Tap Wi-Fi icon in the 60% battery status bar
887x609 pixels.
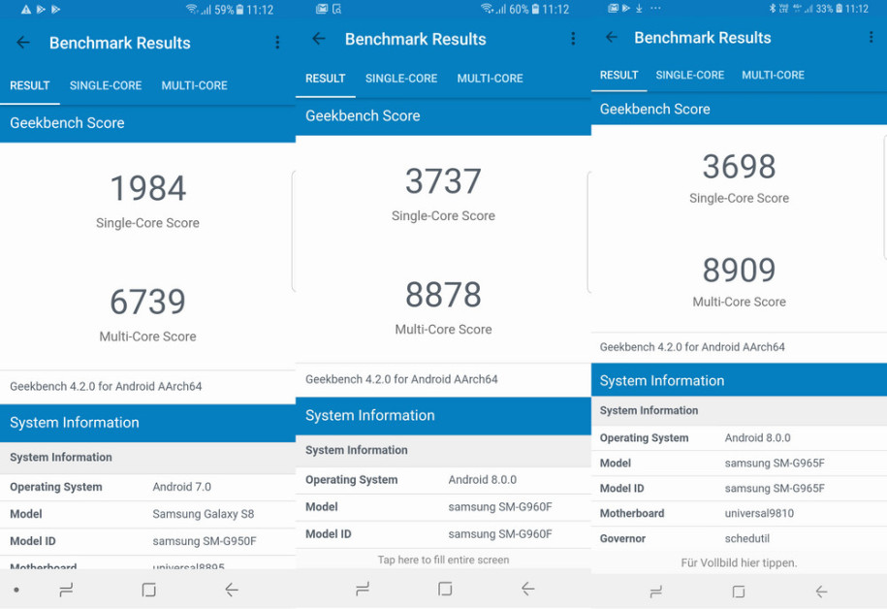(487, 9)
